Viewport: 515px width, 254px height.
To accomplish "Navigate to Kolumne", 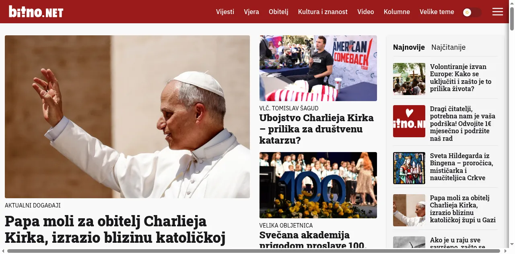I will pyautogui.click(x=397, y=12).
